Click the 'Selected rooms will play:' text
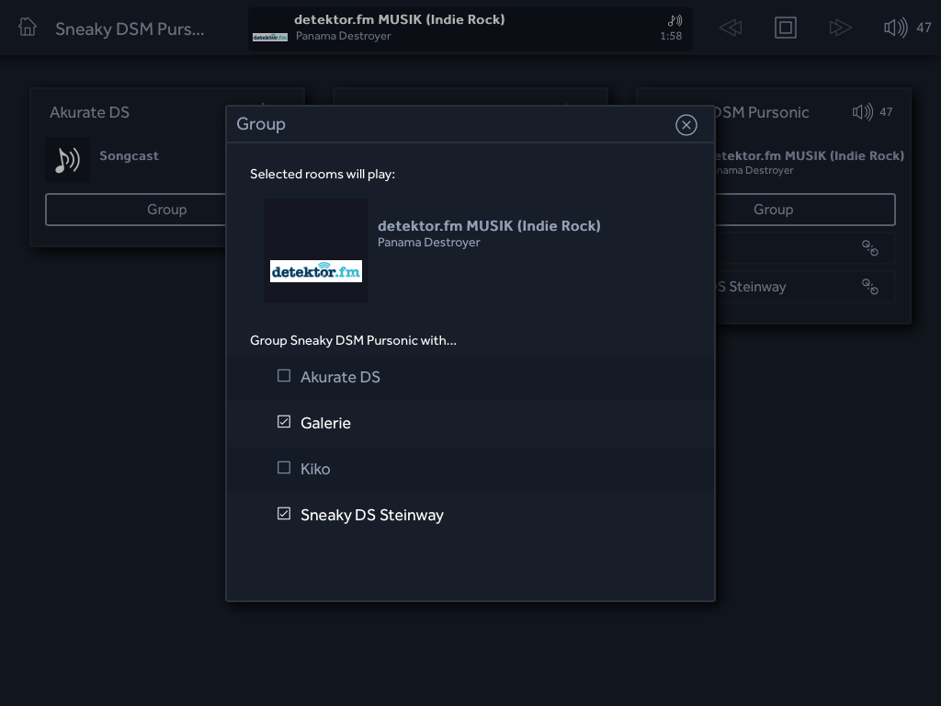 click(x=323, y=174)
